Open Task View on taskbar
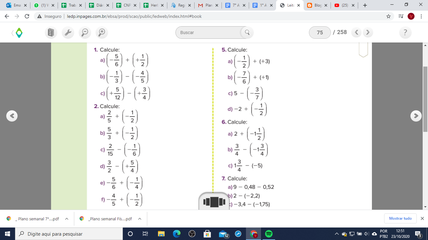Screen dimensions: 428x240 coord(145,234)
